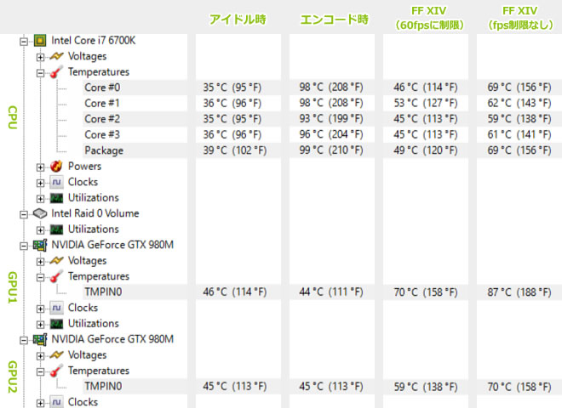Click the Clocks icon under GPU2 GTX 980M
The width and height of the screenshot is (562, 408).
[56, 402]
